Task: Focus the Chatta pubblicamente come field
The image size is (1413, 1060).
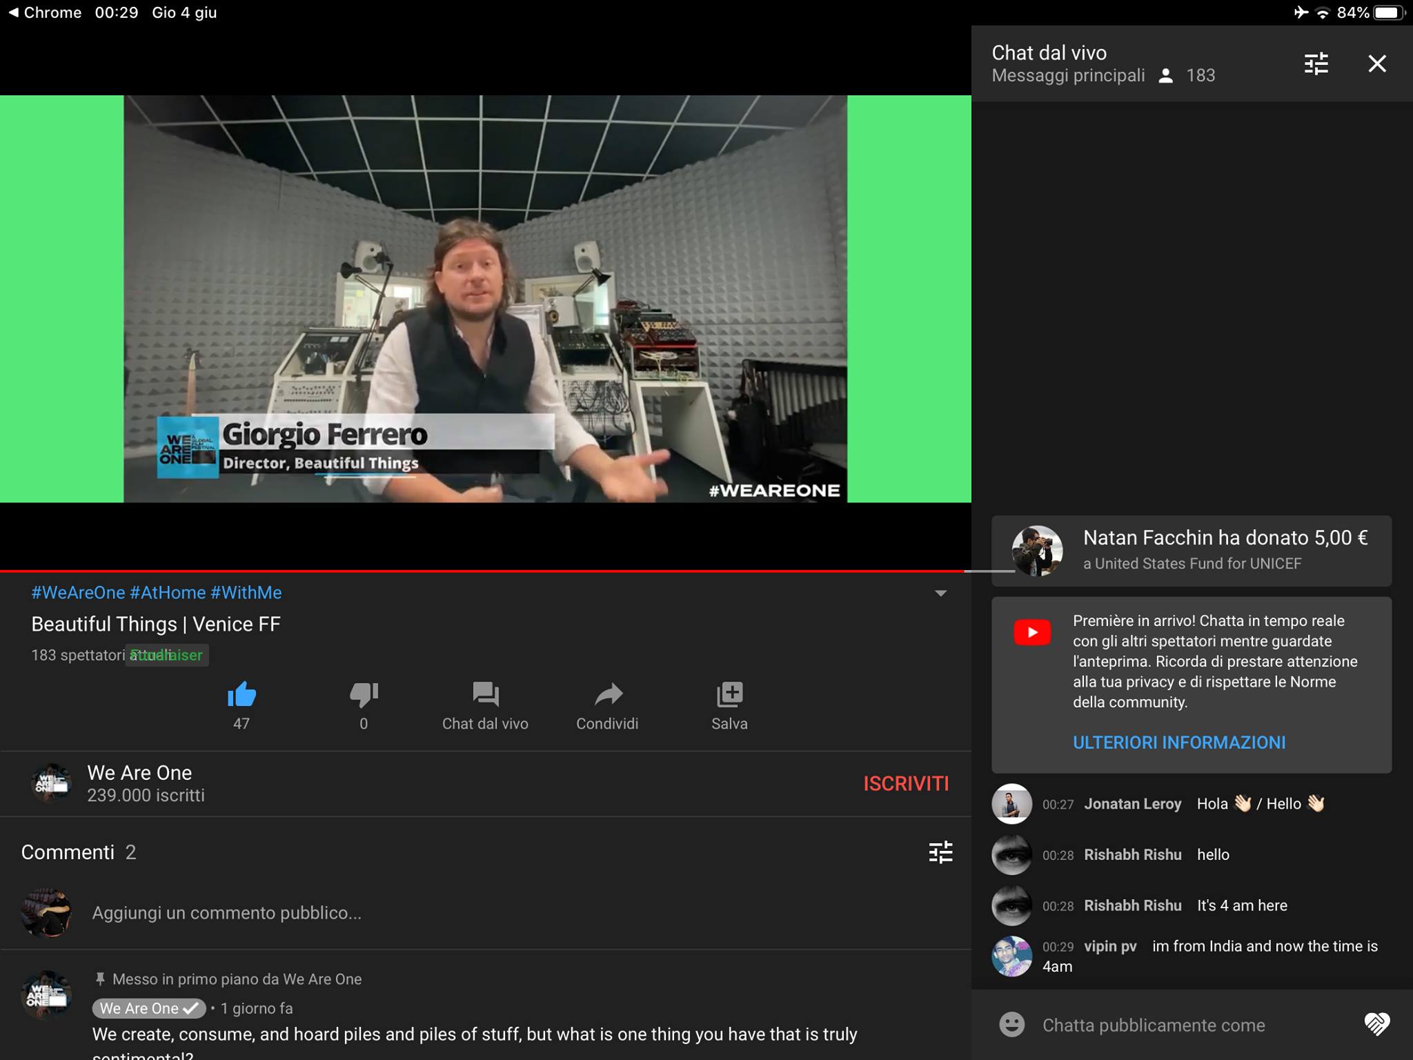Action: click(x=1154, y=1025)
